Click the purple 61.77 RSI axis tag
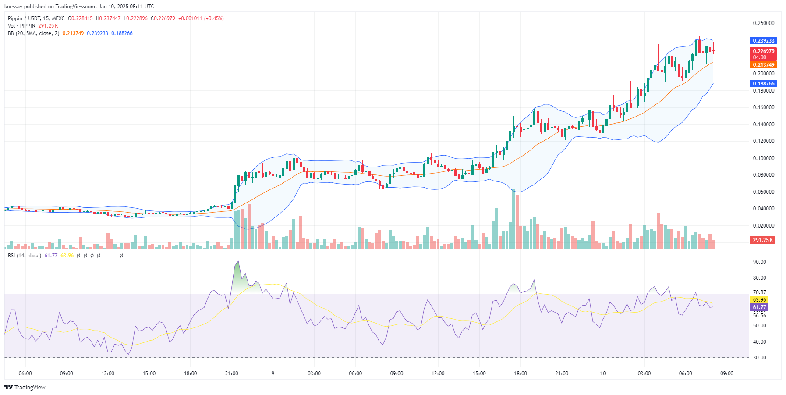The image size is (786, 395). coord(759,308)
